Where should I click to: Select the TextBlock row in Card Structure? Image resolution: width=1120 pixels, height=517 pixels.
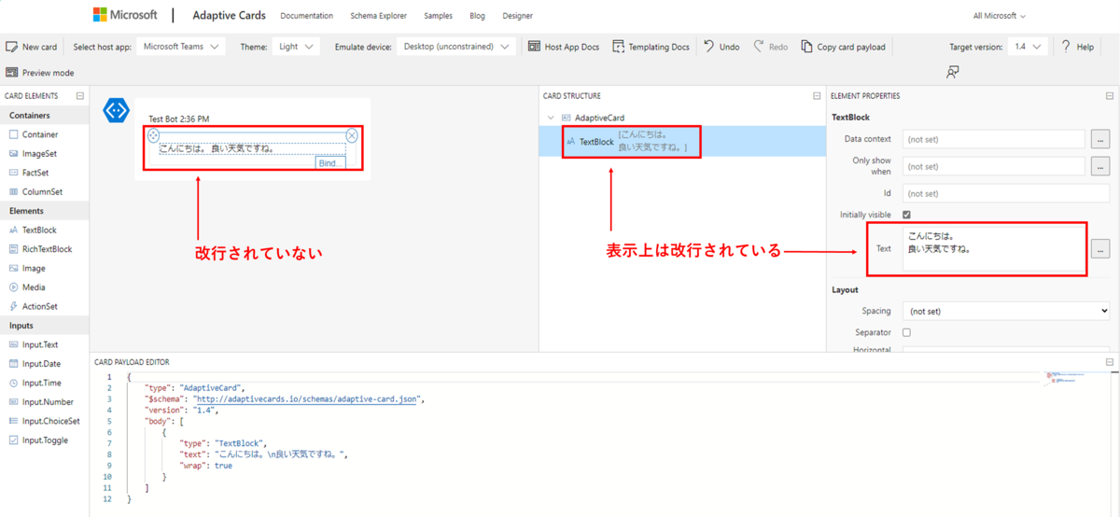682,142
